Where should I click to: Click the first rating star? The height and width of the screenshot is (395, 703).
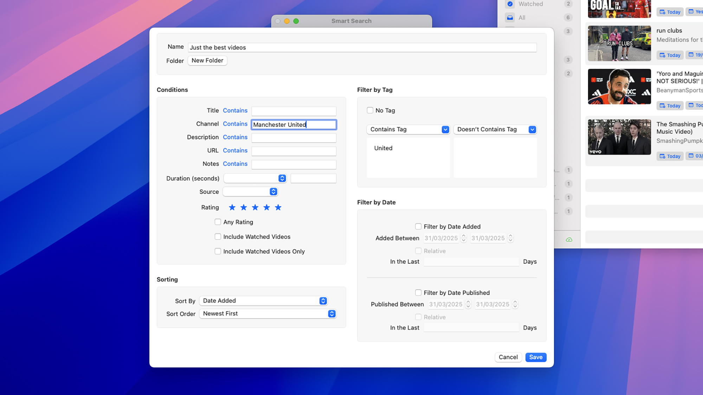232,208
